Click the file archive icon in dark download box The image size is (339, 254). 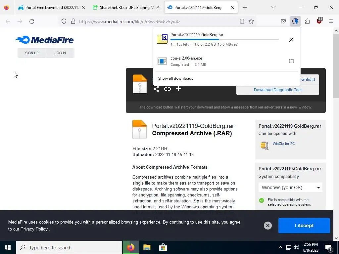coord(140,84)
